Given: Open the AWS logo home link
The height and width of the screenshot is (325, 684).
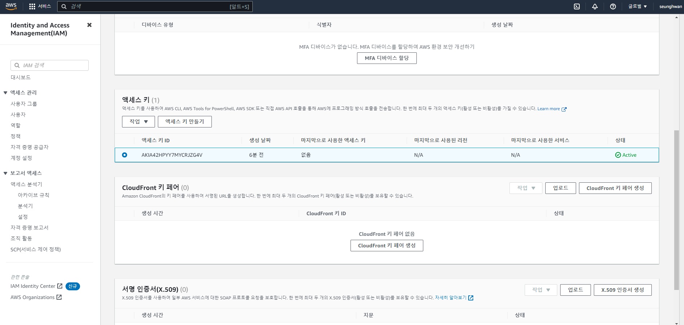Looking at the screenshot, I should tap(11, 6).
